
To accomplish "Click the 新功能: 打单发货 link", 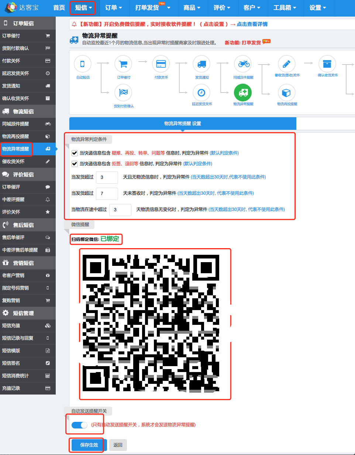I will tap(243, 43).
